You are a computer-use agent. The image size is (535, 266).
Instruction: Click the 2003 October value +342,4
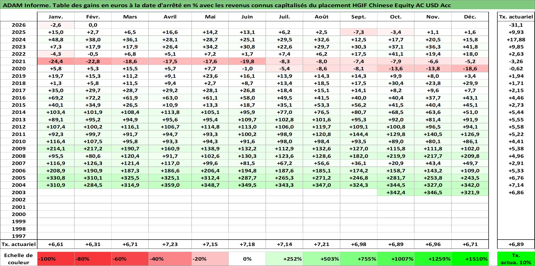[x=396, y=192]
